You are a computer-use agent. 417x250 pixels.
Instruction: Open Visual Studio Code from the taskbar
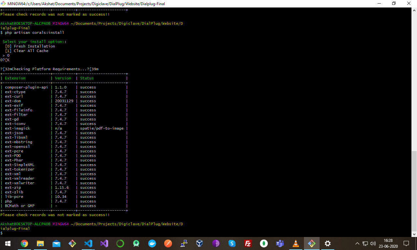[x=88, y=243]
